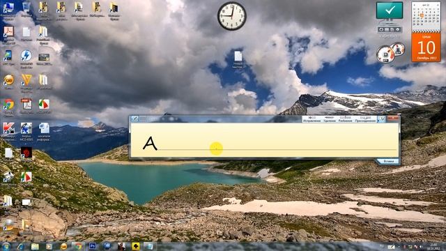This screenshot has height=251, width=446.
Task: Open Photoshop from the taskbar
Action: click(x=93, y=246)
